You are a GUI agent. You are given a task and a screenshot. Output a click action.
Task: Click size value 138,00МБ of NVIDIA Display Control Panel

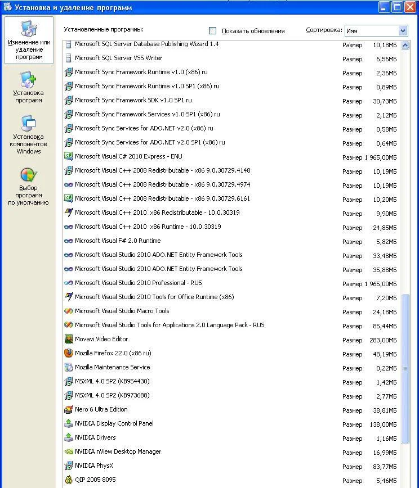(x=383, y=424)
